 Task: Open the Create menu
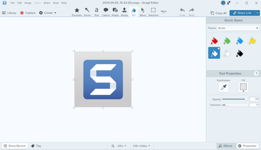(x=47, y=13)
